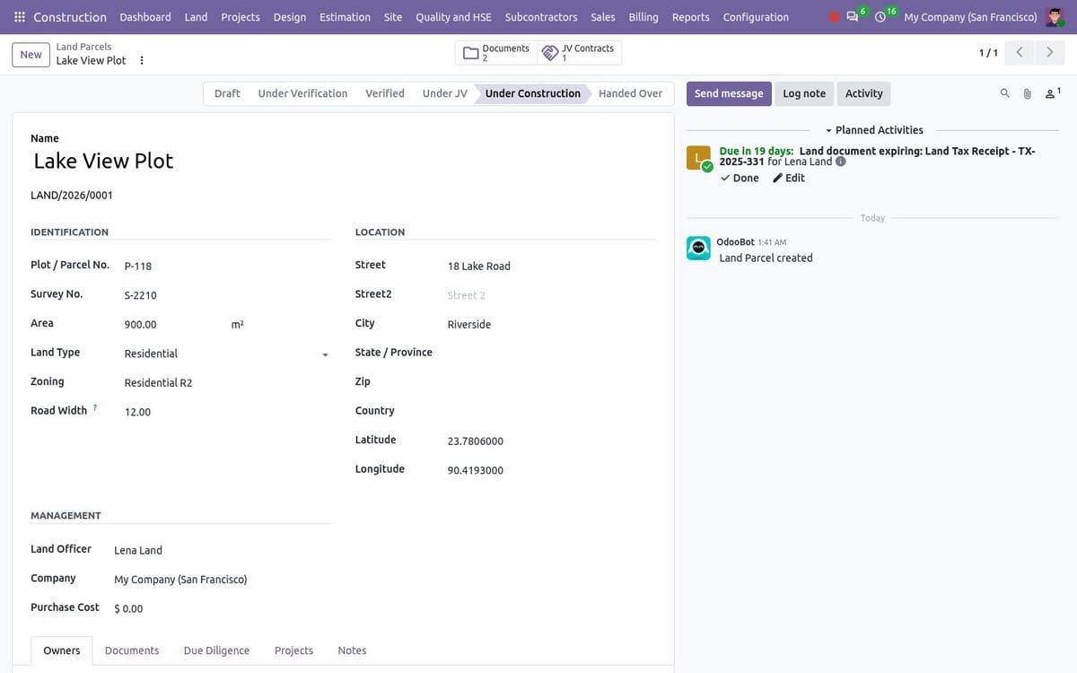Attach files with the paperclip icon
1077x673 pixels.
pyautogui.click(x=1027, y=93)
